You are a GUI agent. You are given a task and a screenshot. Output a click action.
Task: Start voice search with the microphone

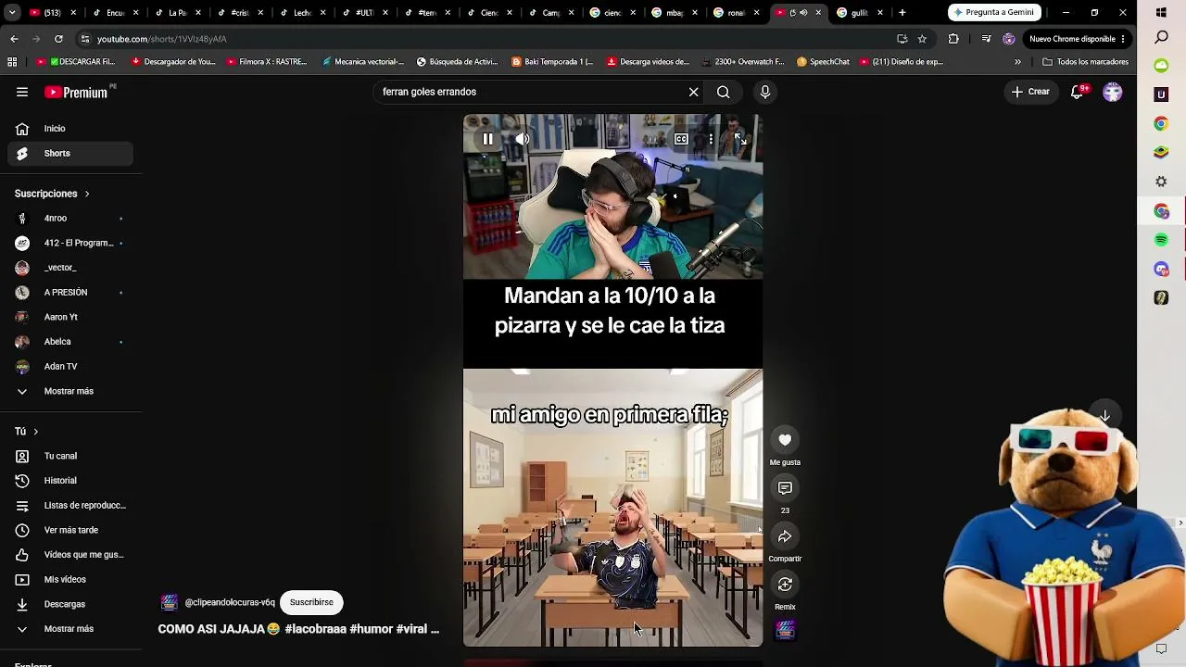pyautogui.click(x=765, y=92)
